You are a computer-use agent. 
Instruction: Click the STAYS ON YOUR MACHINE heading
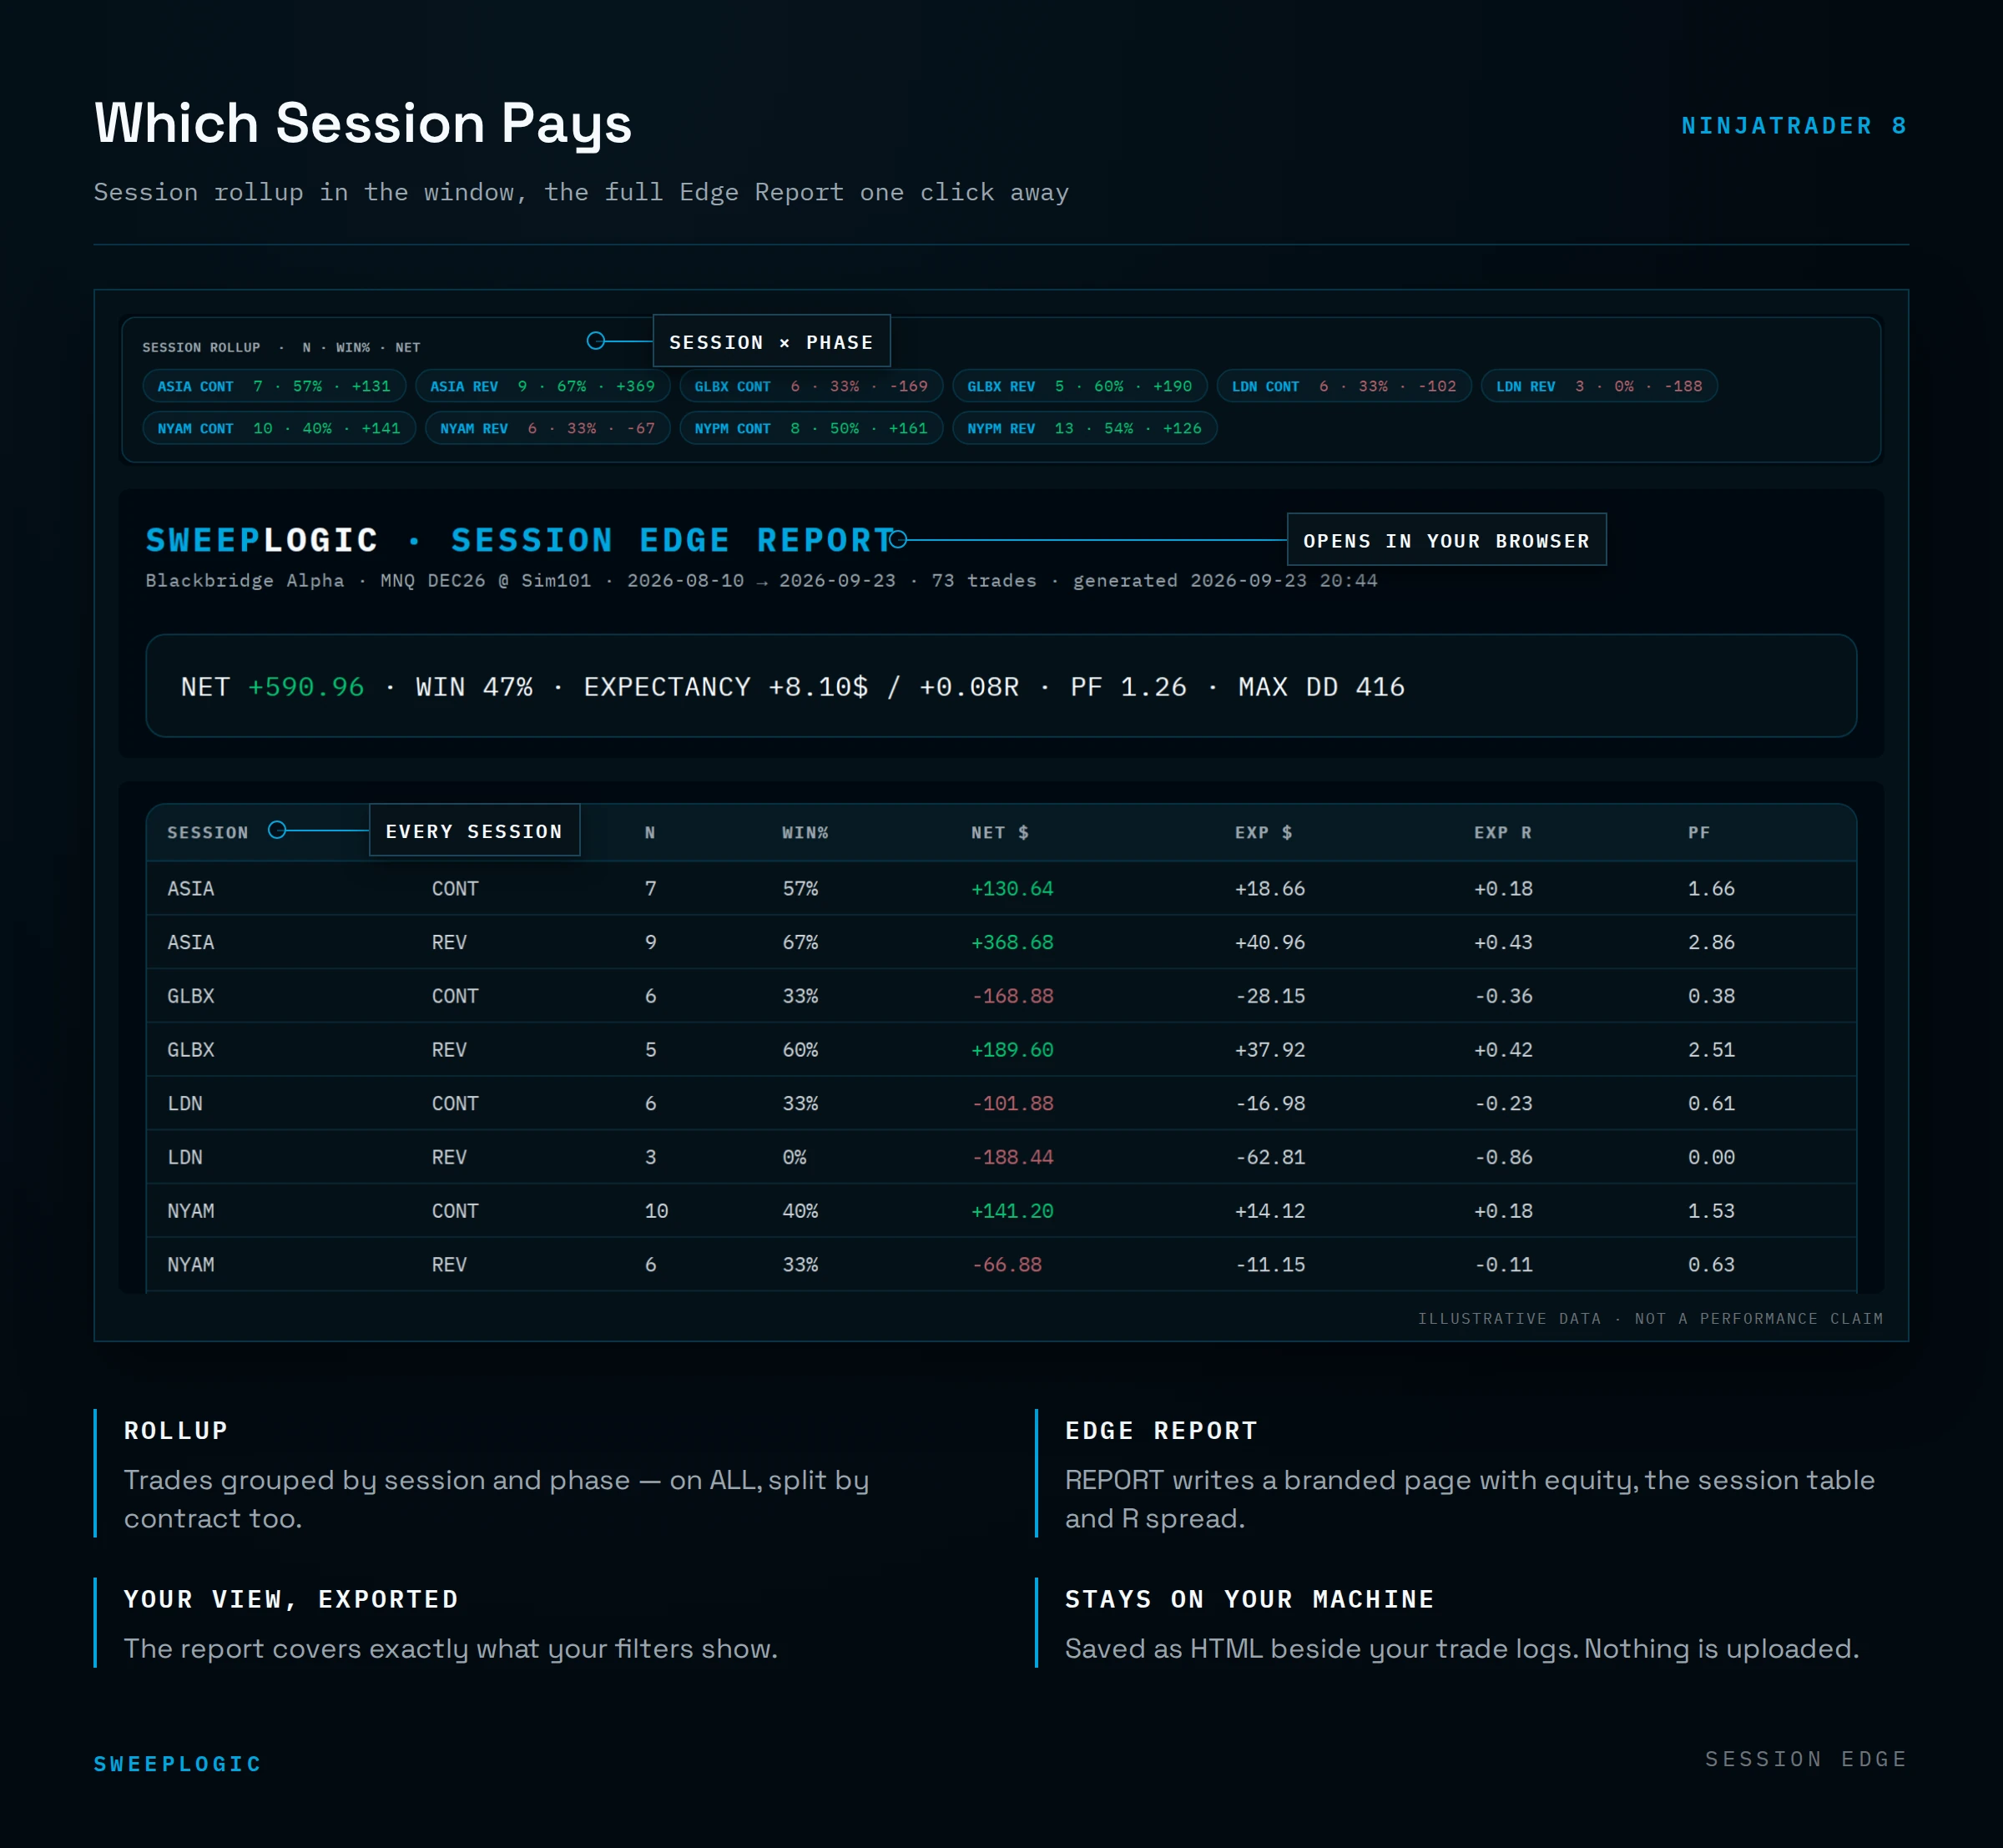pos(1249,1600)
